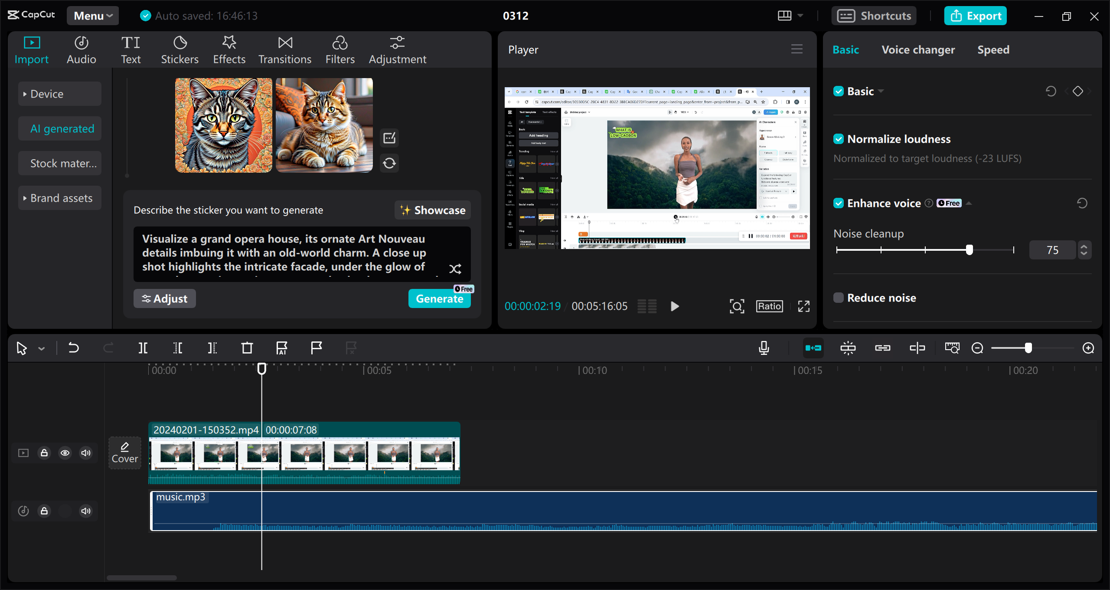Enable the Reduce noise checkbox
1110x590 pixels.
pos(838,298)
